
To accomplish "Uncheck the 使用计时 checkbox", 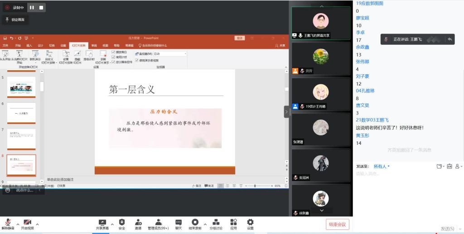I will pos(113,57).
